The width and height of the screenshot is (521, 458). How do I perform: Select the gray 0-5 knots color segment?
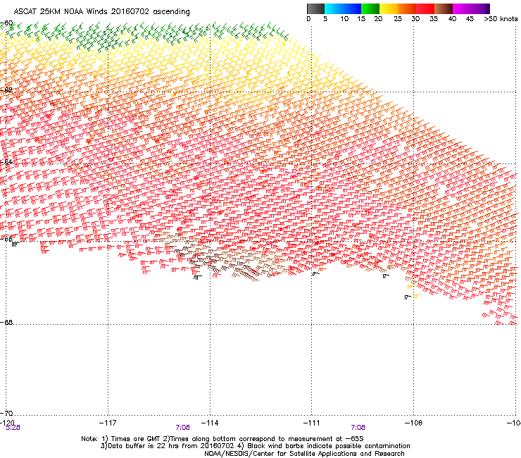click(315, 8)
